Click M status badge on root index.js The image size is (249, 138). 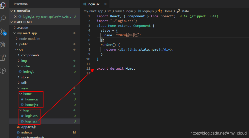74,132
